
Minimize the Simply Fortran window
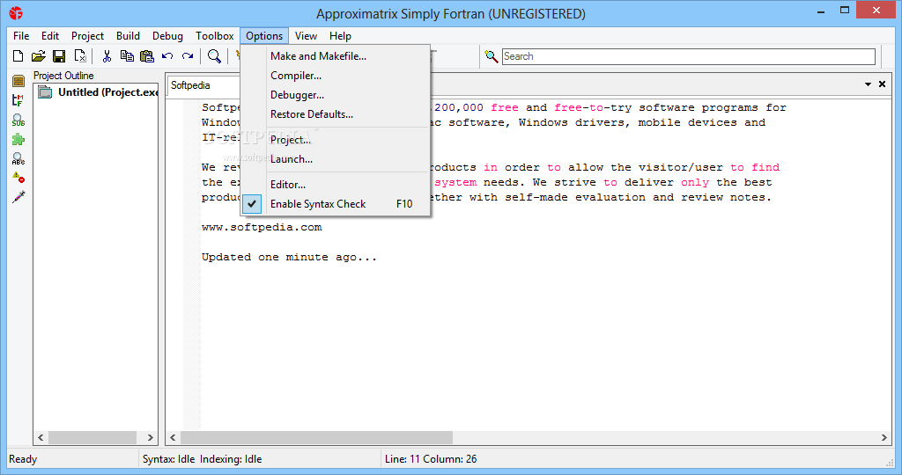[x=821, y=11]
